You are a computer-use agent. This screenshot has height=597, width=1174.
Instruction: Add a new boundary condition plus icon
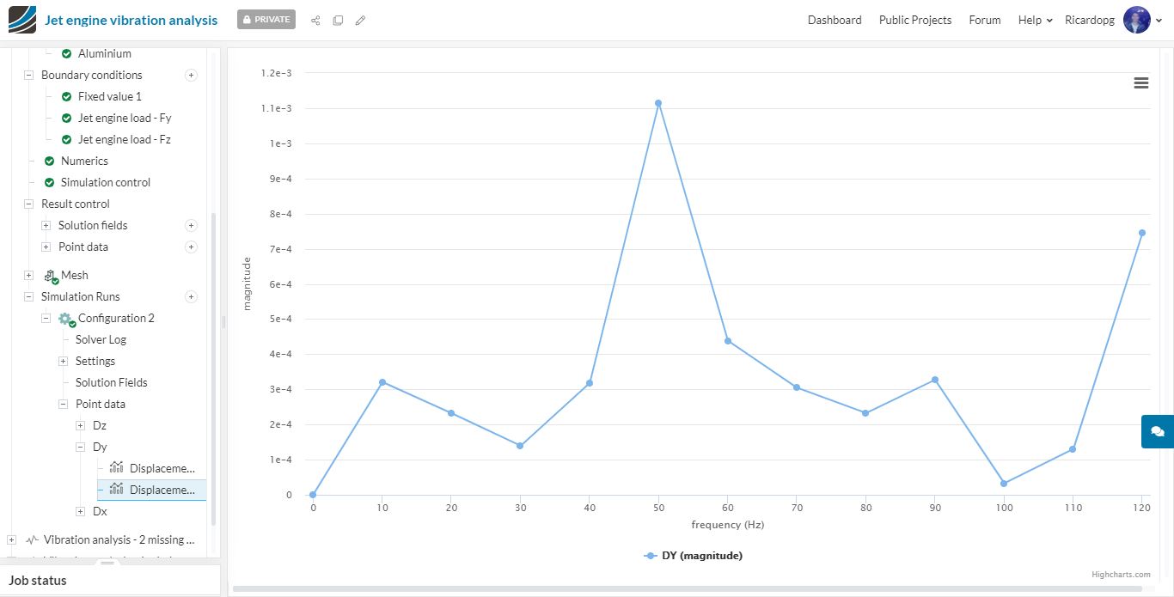click(x=192, y=75)
